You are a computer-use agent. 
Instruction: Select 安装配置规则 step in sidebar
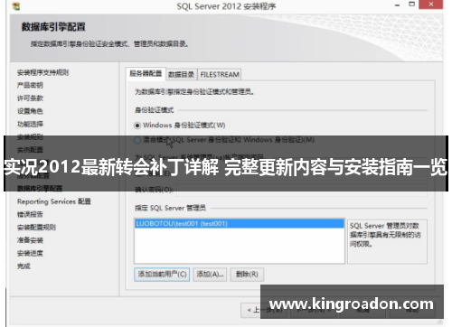(x=36, y=228)
